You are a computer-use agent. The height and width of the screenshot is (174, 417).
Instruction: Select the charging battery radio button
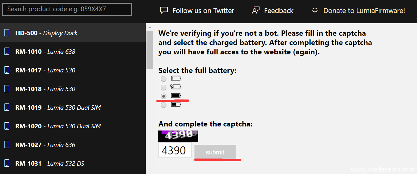164,88
